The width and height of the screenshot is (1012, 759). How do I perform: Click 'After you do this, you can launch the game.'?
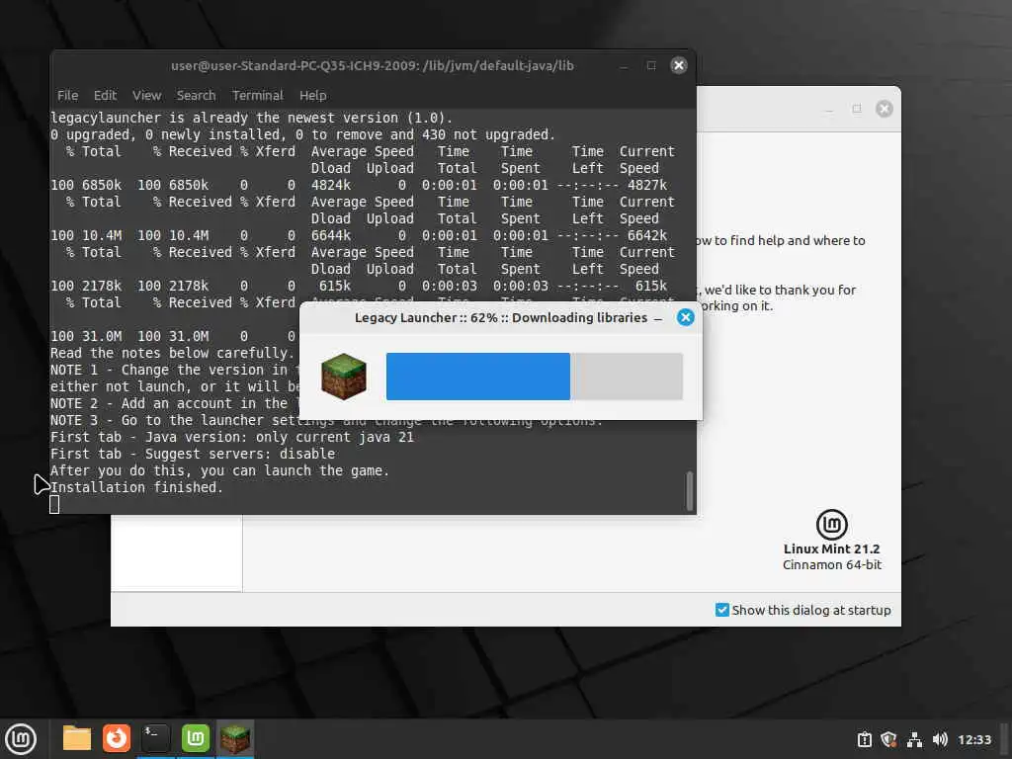point(220,470)
